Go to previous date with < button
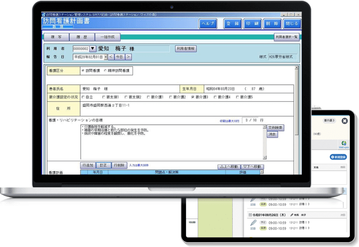This screenshot has width=359, height=247. tap(111, 57)
